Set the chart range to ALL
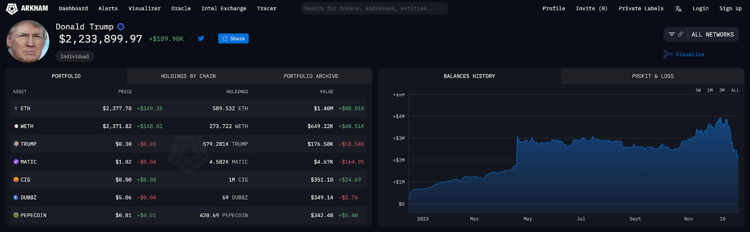 click(735, 90)
